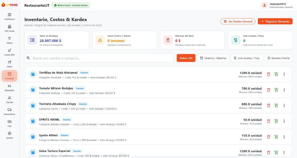
Task: Delete Sprite 400ml (150.0 unidad) trash icon
Action: point(269,137)
